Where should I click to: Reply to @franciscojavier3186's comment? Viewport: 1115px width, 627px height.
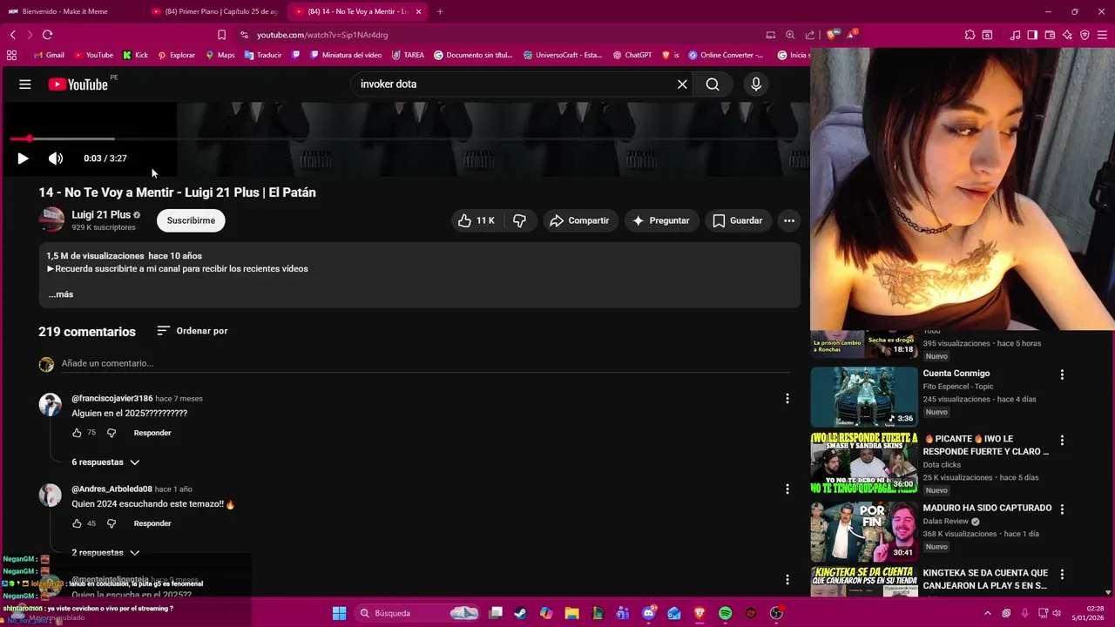(x=152, y=433)
